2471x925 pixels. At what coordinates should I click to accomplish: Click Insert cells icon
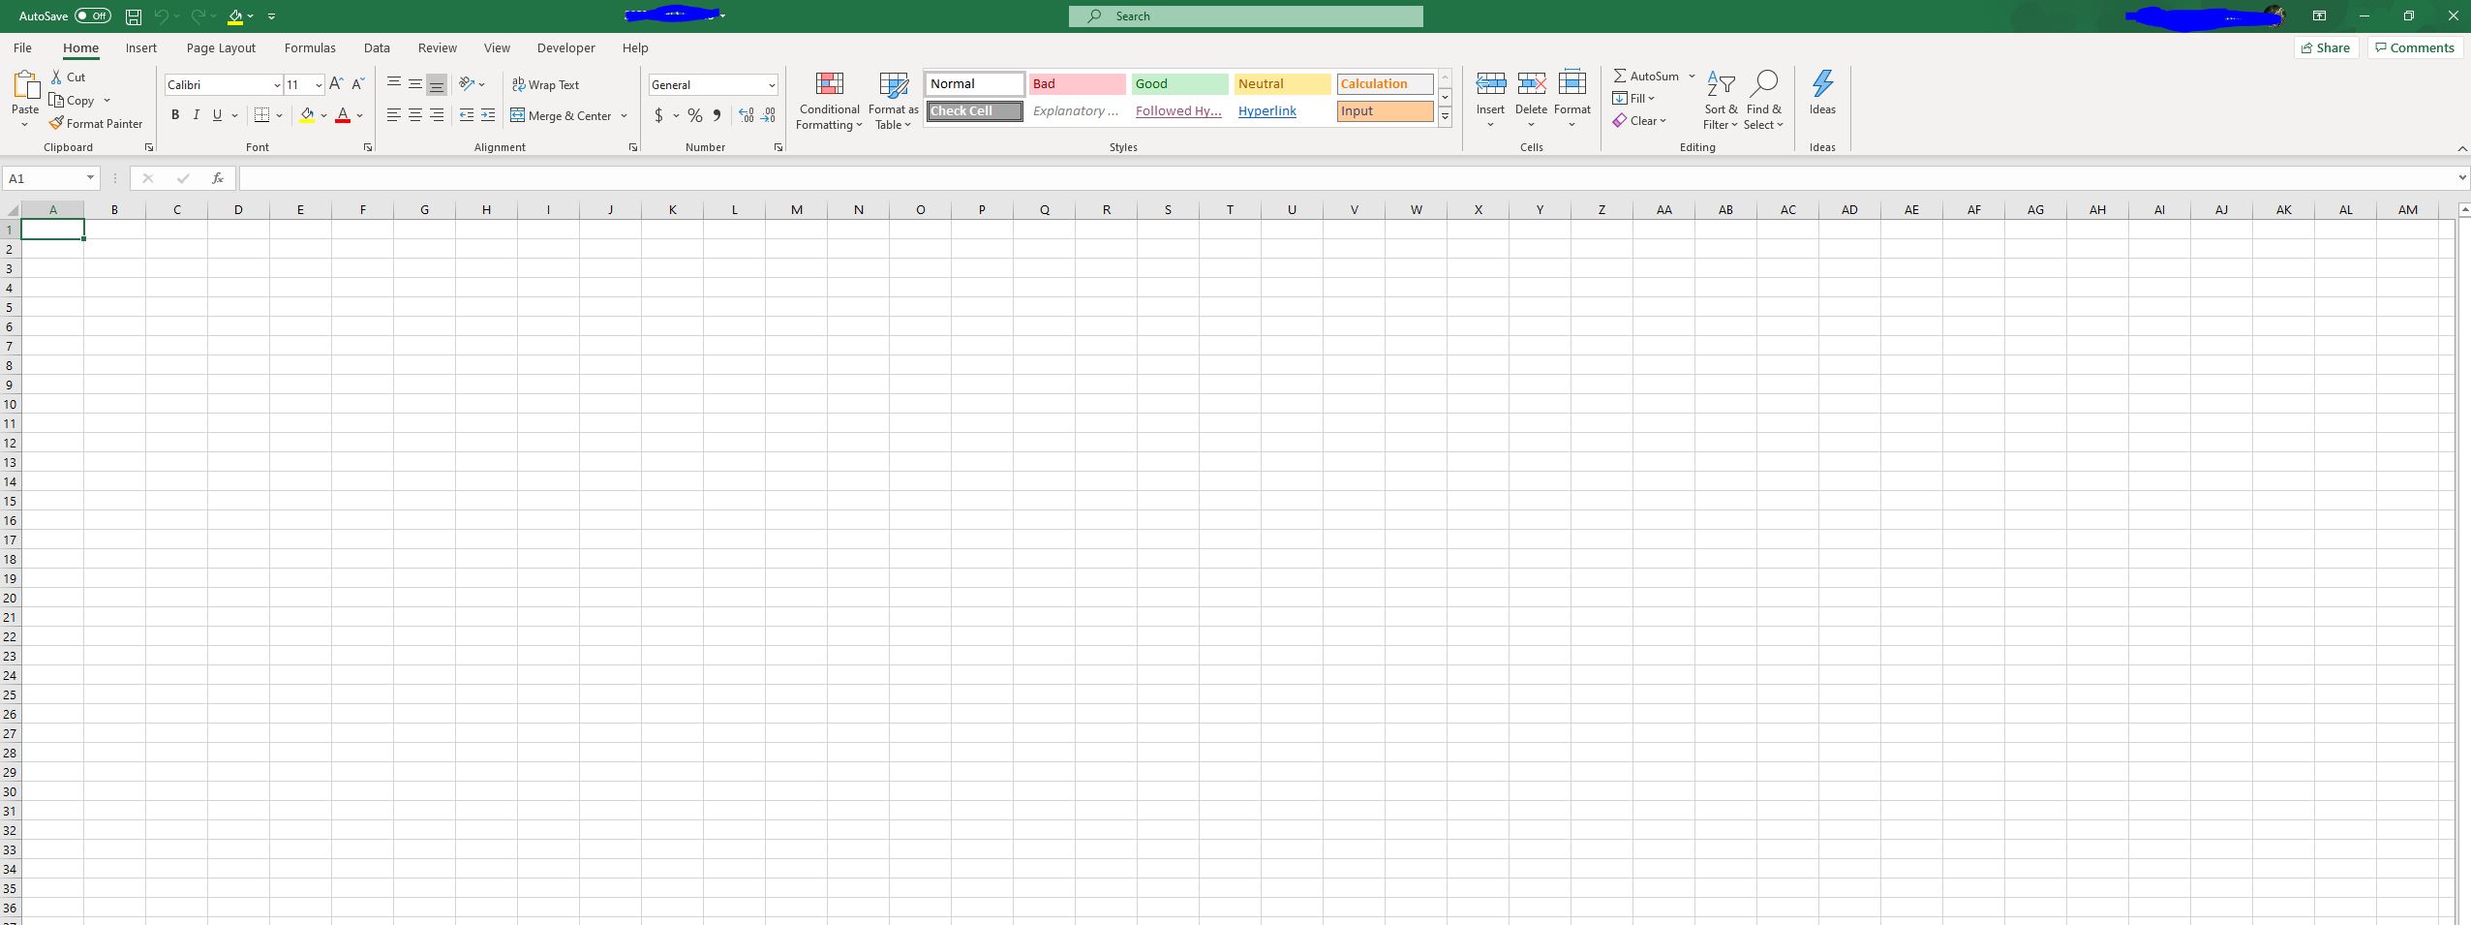(1490, 84)
